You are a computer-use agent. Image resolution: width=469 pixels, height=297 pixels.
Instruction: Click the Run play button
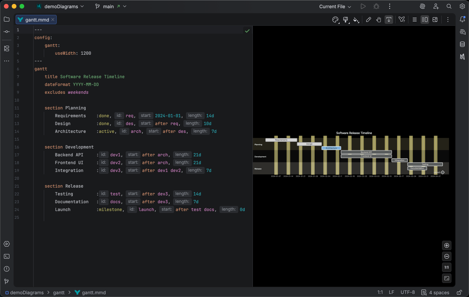[x=363, y=6]
